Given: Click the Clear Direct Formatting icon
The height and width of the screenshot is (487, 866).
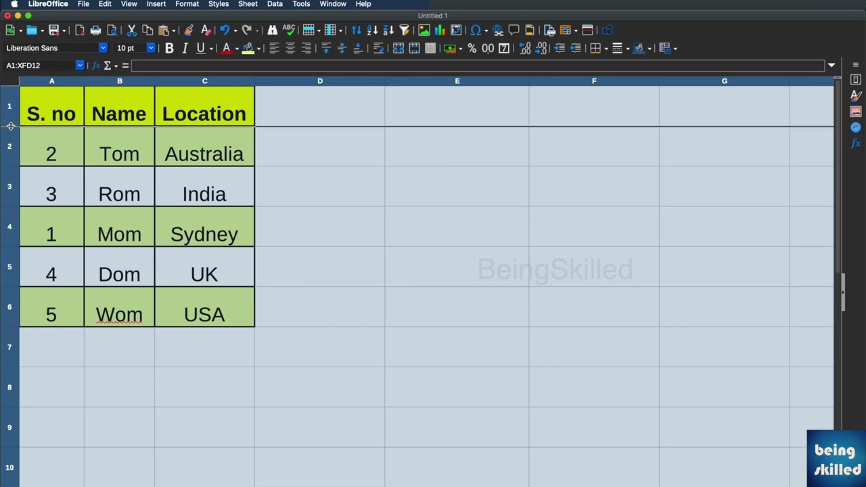Looking at the screenshot, I should point(206,30).
